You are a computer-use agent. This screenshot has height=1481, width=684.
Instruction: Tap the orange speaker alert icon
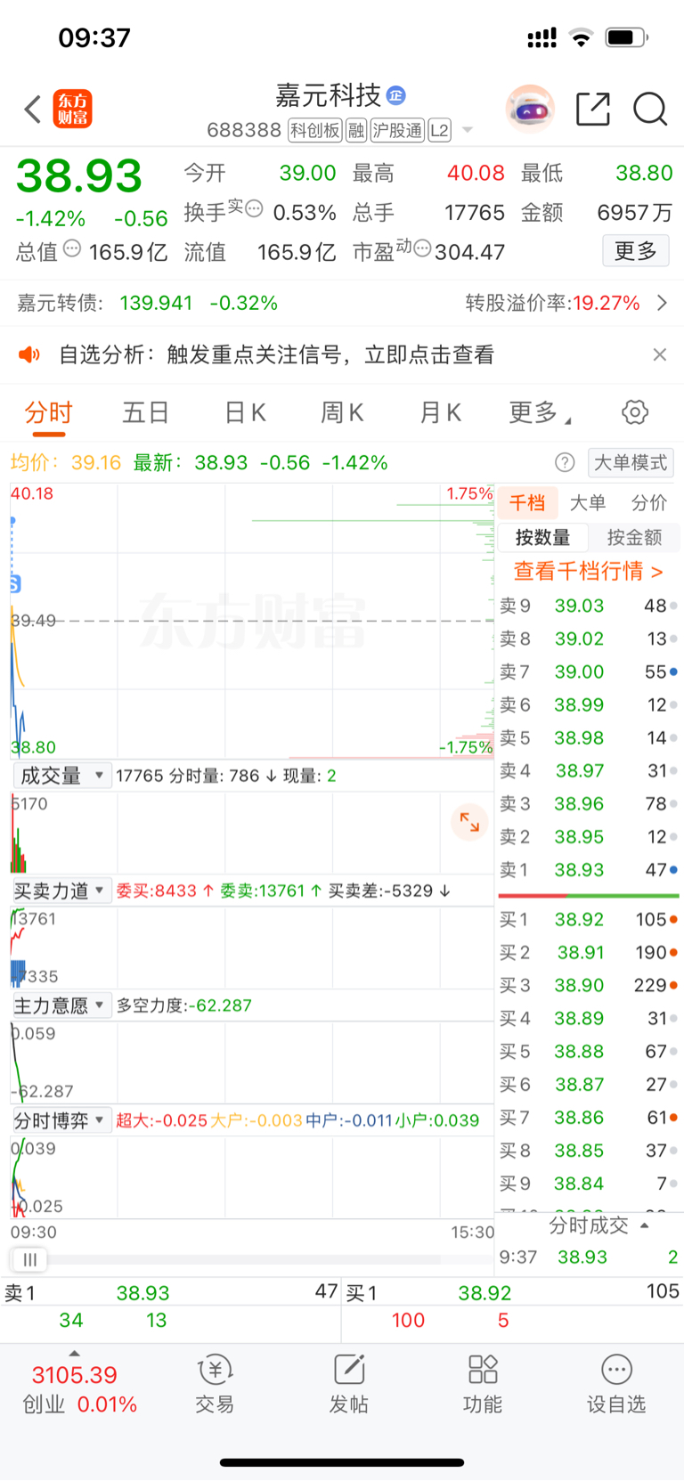[x=29, y=355]
